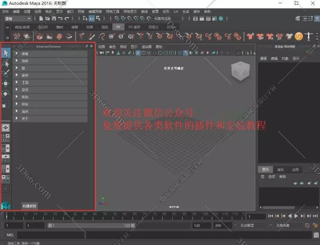Viewport: 320px width, 245px height.
Task: Toggle Select by object type mode
Action: [x=91, y=19]
